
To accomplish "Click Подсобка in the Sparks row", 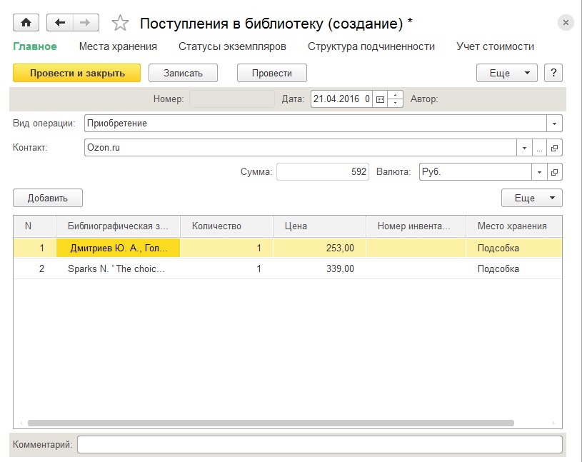I will click(514, 268).
